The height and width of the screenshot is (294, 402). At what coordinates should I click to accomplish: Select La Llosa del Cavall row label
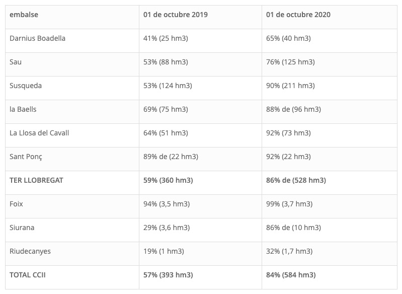click(39, 133)
